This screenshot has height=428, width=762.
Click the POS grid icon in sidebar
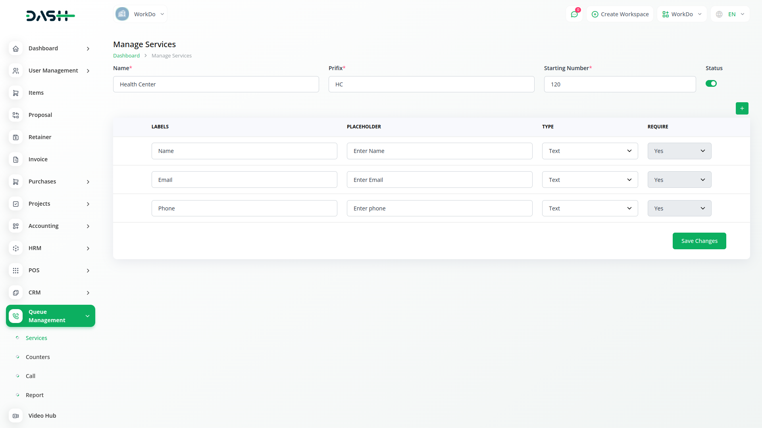click(15, 270)
